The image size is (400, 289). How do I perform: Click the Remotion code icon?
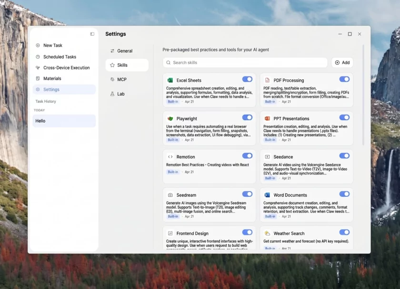(x=171, y=156)
